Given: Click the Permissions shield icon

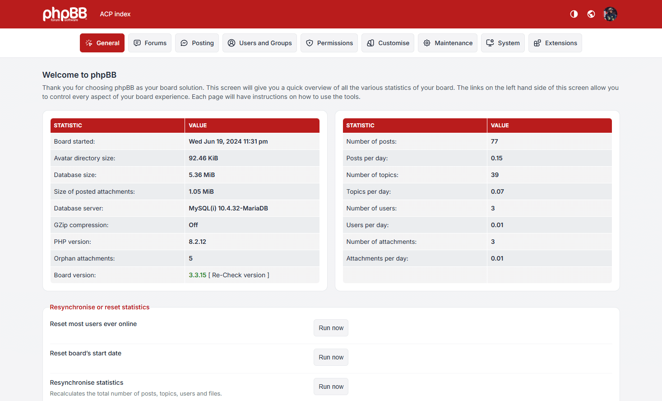Looking at the screenshot, I should pos(310,43).
